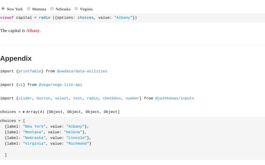Click into the choices array code editor
This screenshot has height=165, width=265.
(x=166, y=138)
